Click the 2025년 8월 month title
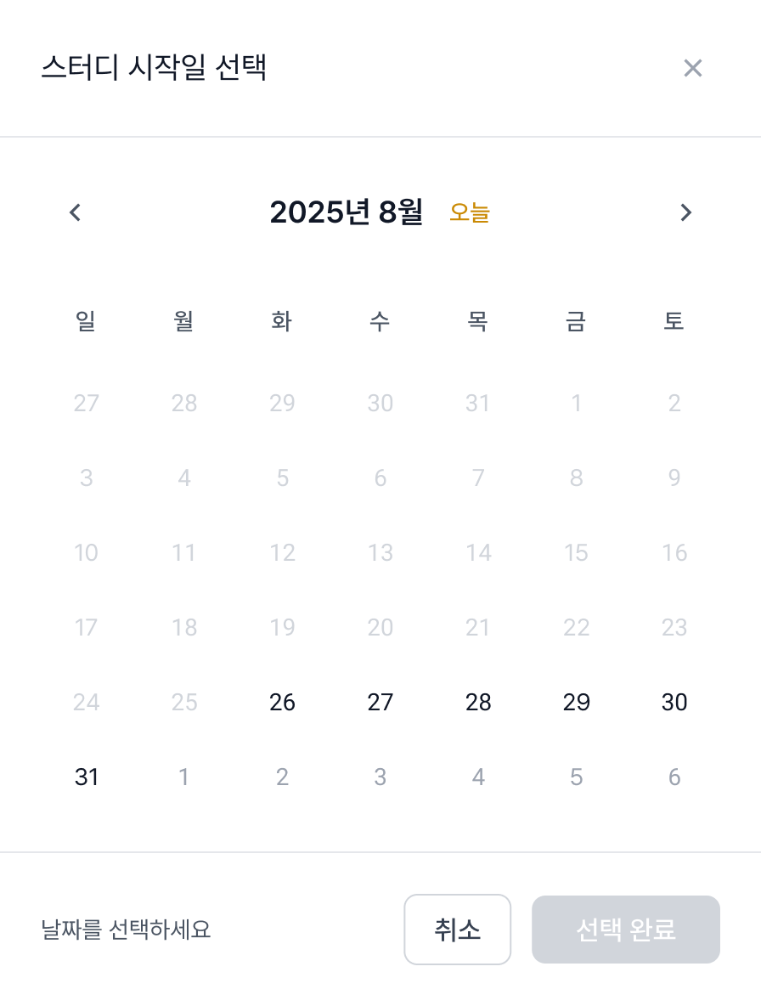761x1006 pixels. click(346, 212)
